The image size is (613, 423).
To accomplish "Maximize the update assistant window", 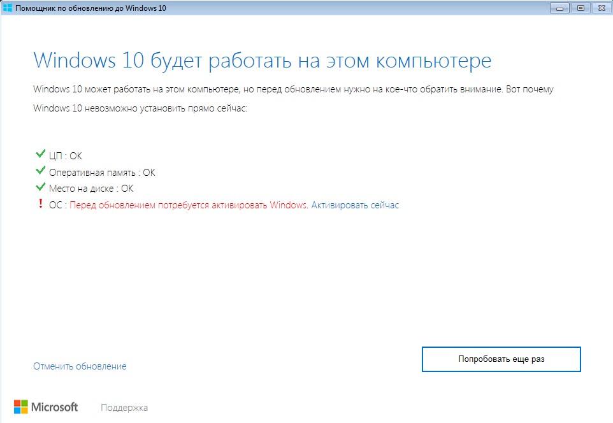I will click(x=581, y=8).
